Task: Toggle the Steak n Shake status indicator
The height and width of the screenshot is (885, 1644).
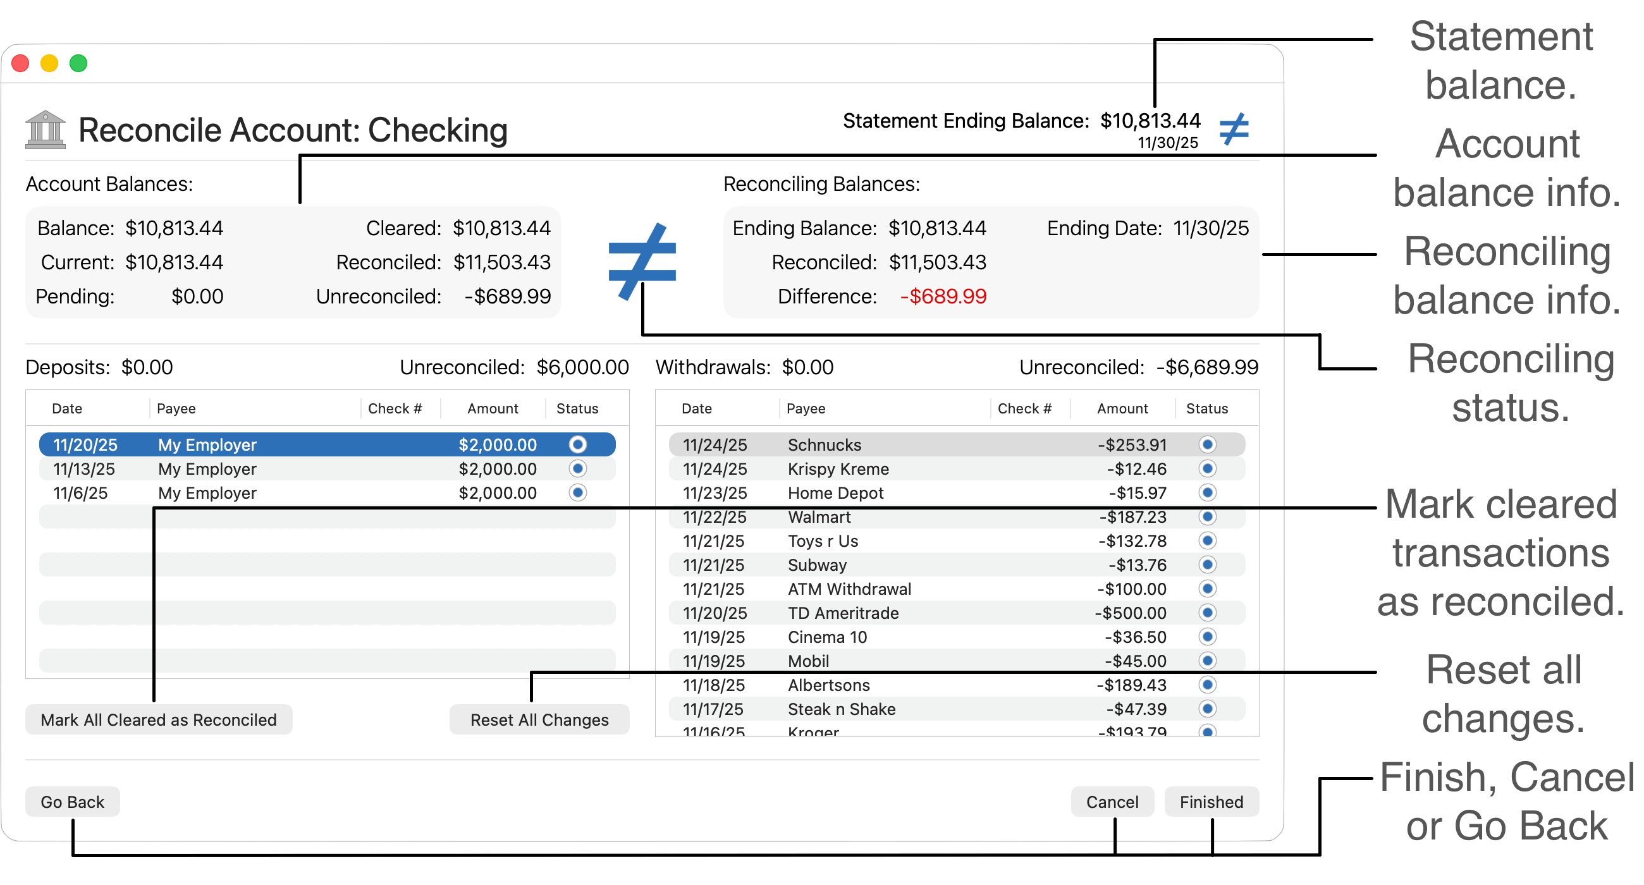Action: click(1206, 708)
